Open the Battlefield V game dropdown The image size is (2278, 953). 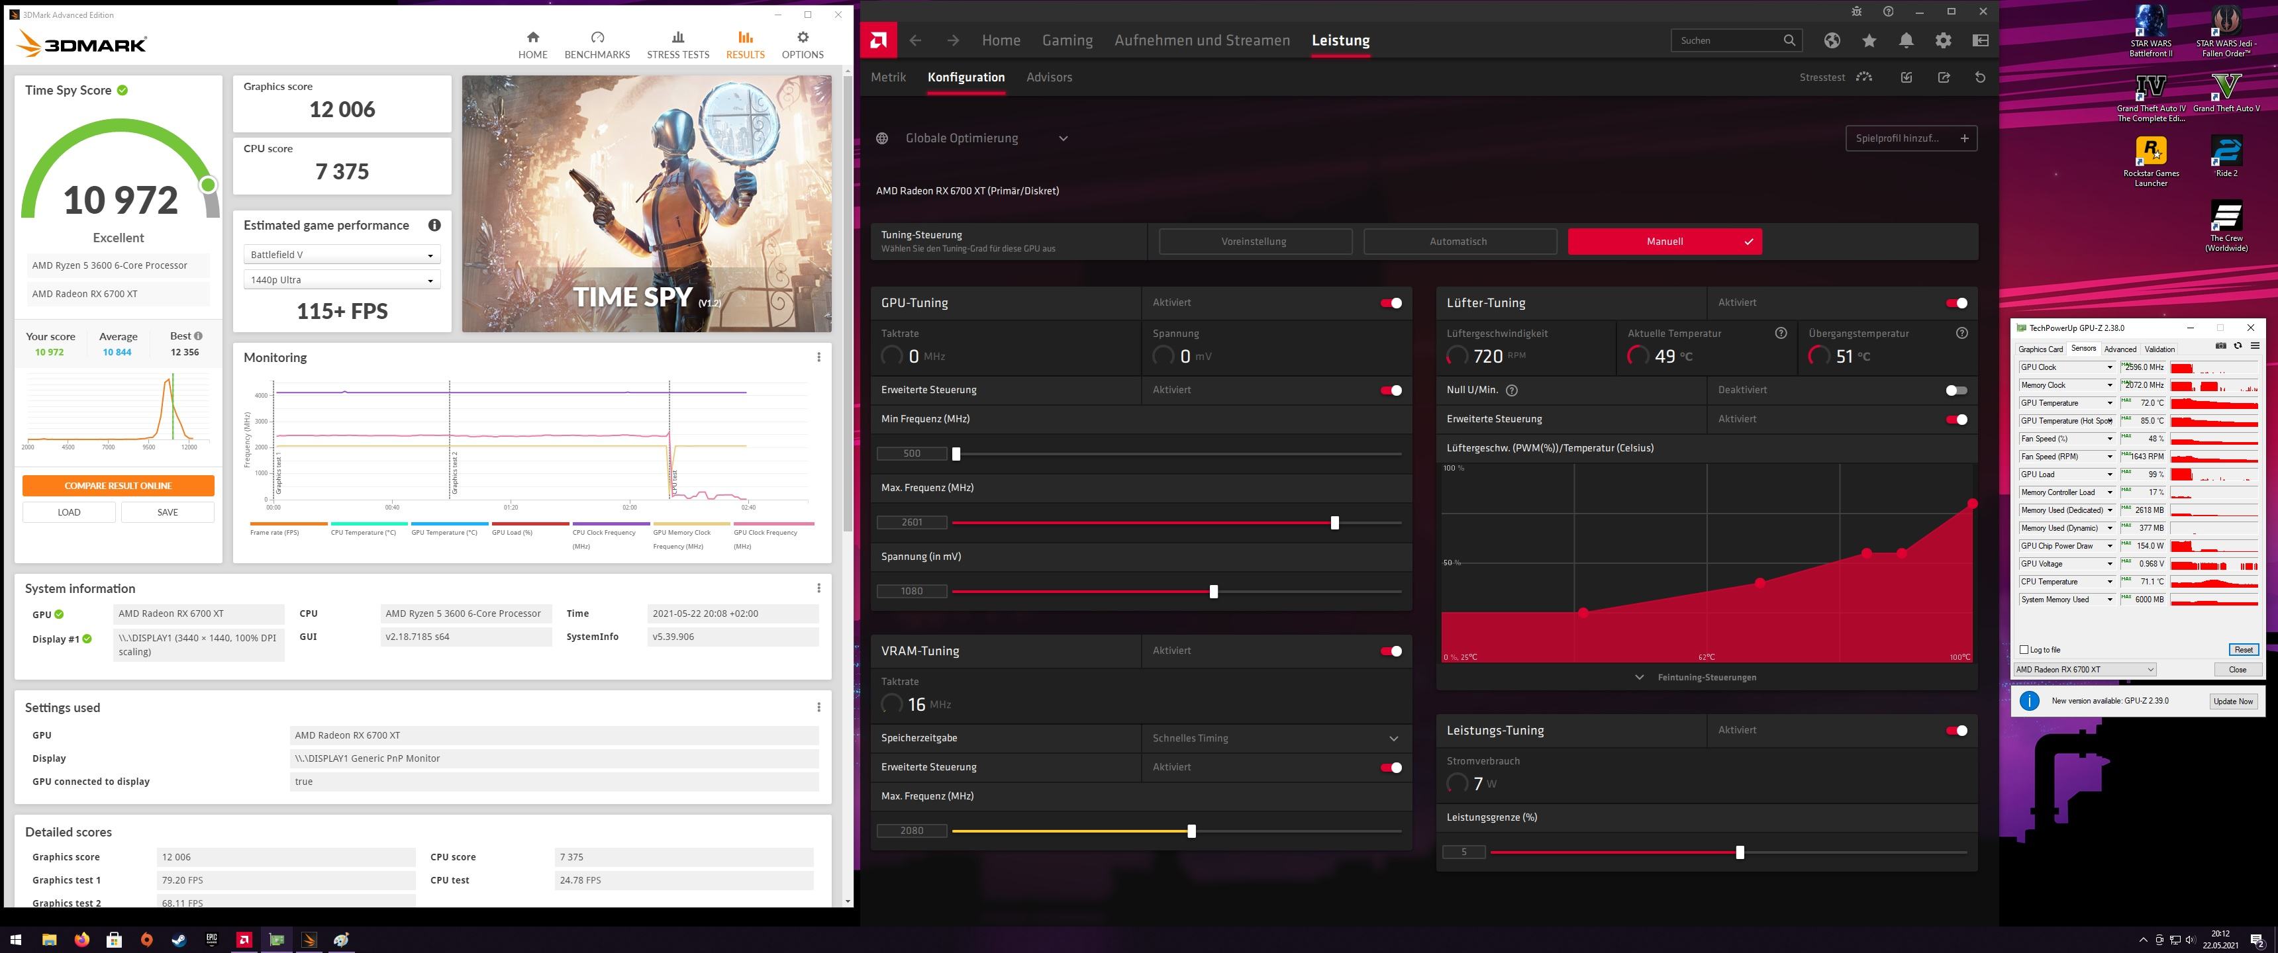(x=341, y=255)
